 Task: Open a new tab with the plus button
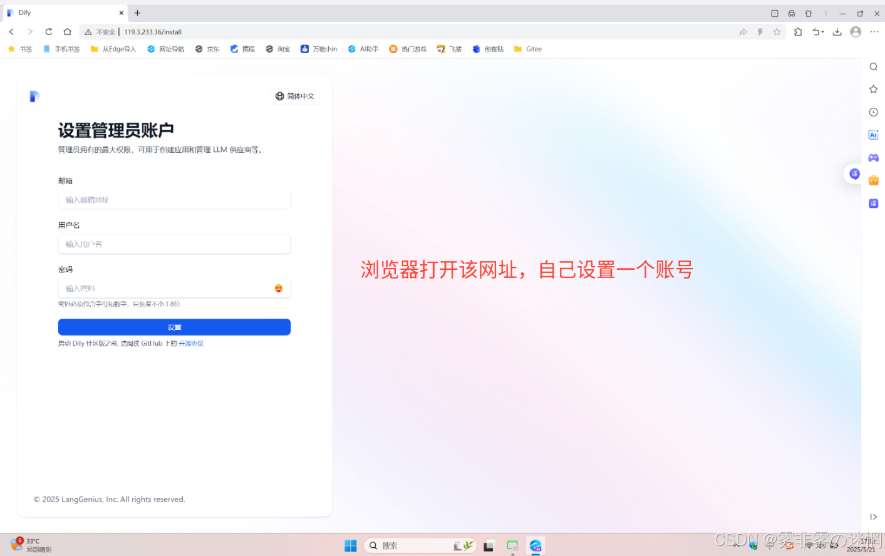[137, 13]
